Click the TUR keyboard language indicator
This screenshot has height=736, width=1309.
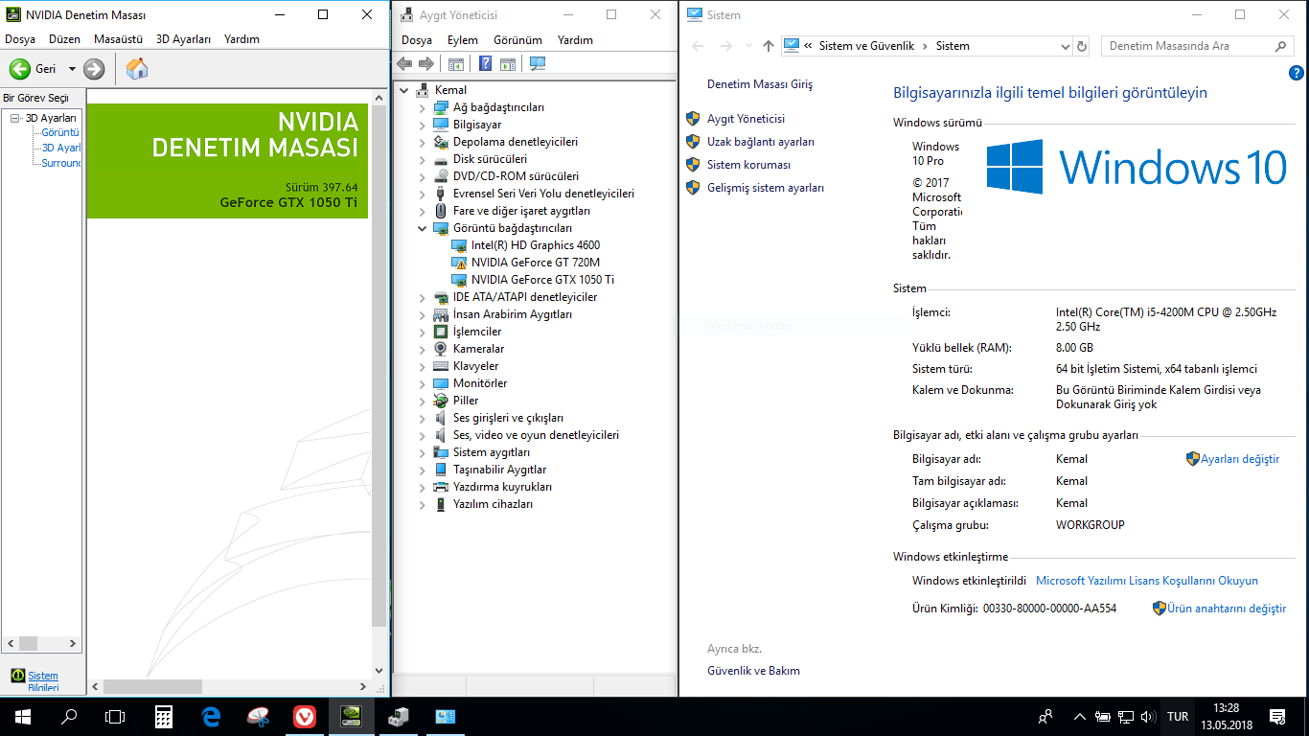tap(1178, 717)
